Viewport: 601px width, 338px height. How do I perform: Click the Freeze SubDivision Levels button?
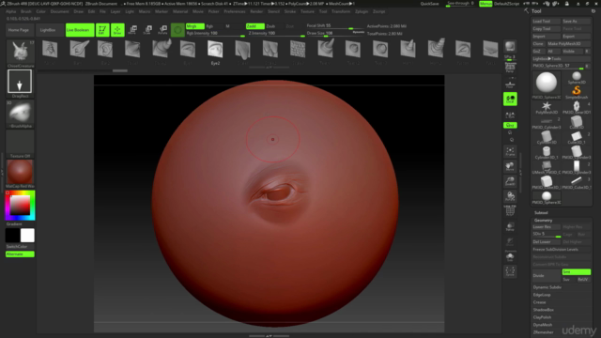(561, 250)
